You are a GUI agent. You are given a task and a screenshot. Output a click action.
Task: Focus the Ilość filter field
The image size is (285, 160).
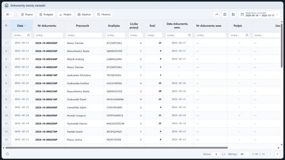pyautogui.click(x=154, y=35)
